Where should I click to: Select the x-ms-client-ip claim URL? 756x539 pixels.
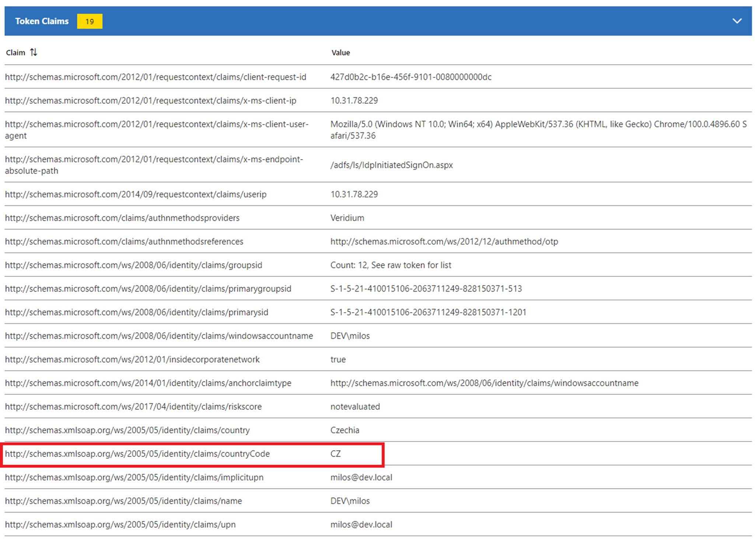point(150,101)
